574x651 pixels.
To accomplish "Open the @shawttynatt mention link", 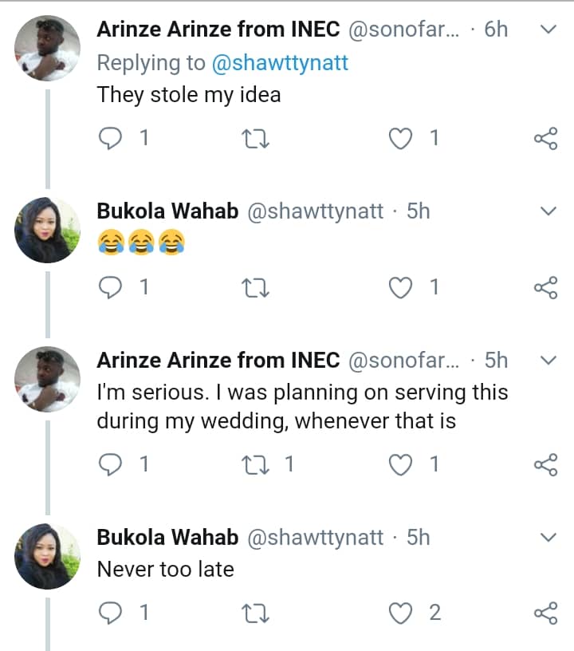I will [279, 63].
